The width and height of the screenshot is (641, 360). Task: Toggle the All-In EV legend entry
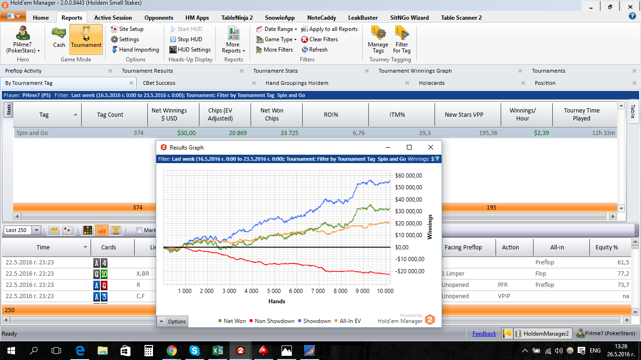(x=347, y=321)
